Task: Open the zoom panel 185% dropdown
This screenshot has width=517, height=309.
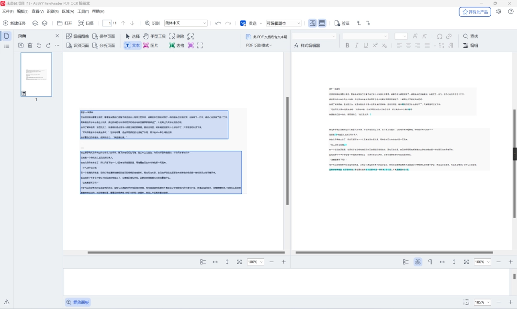Action: 483,302
